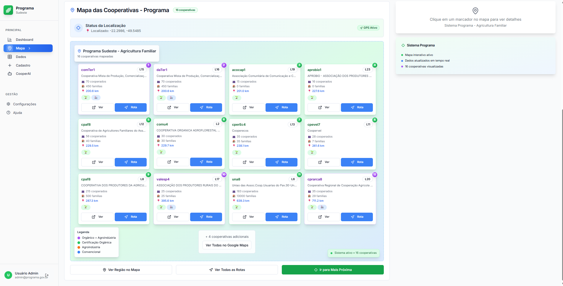
Task: Click the organic sprout badge on acocap1 card
Action: pyautogui.click(x=237, y=98)
